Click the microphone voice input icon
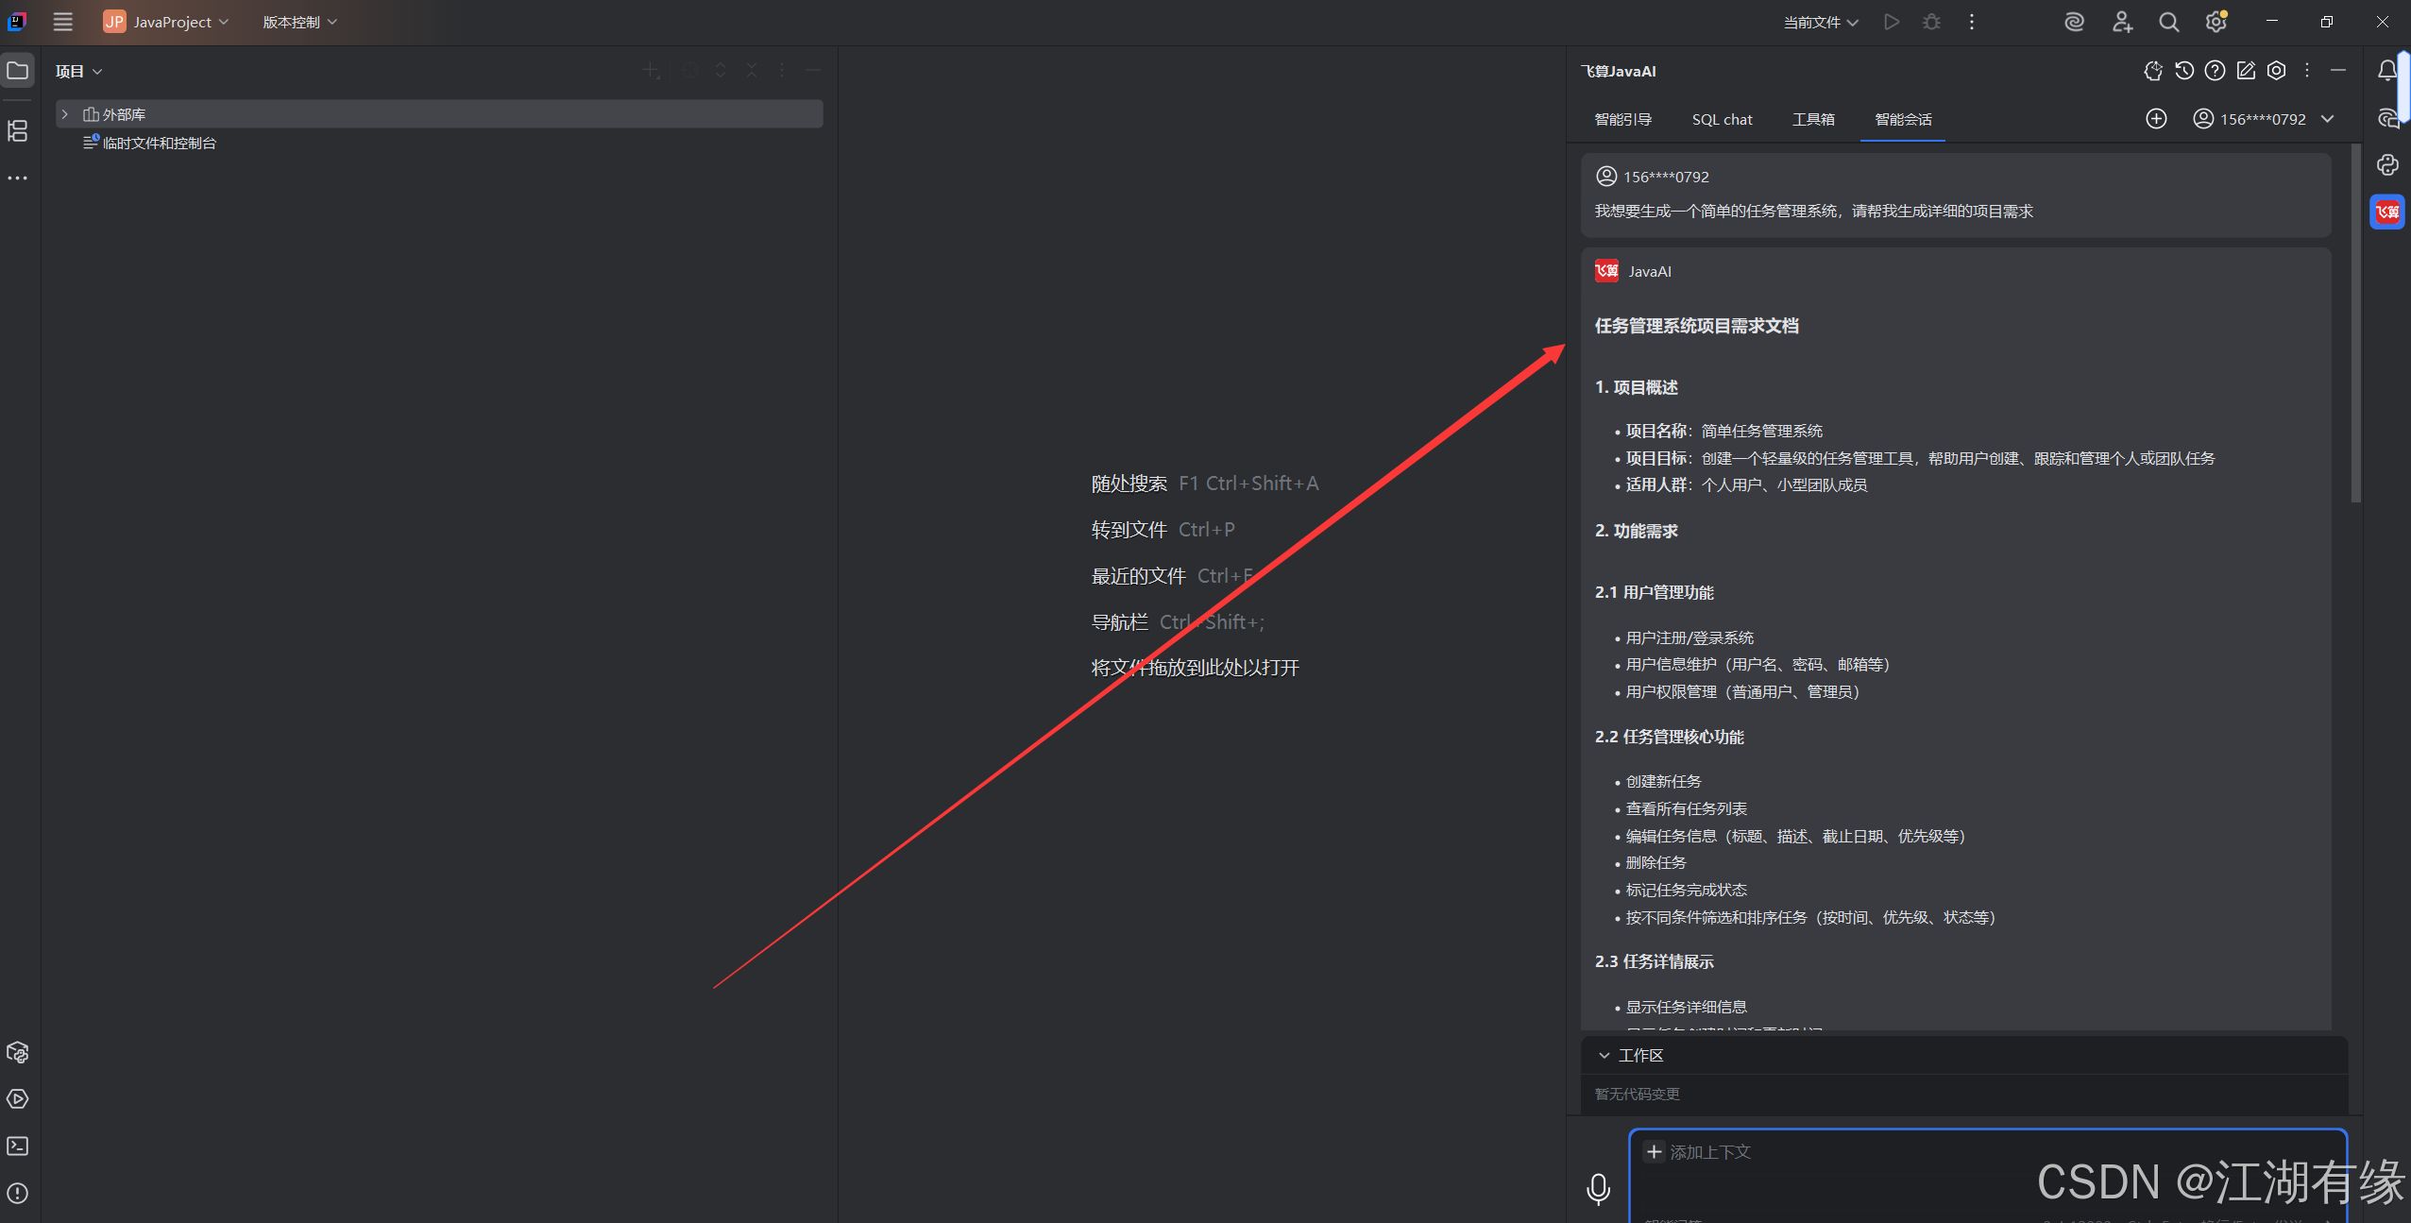2411x1223 pixels. (1598, 1188)
